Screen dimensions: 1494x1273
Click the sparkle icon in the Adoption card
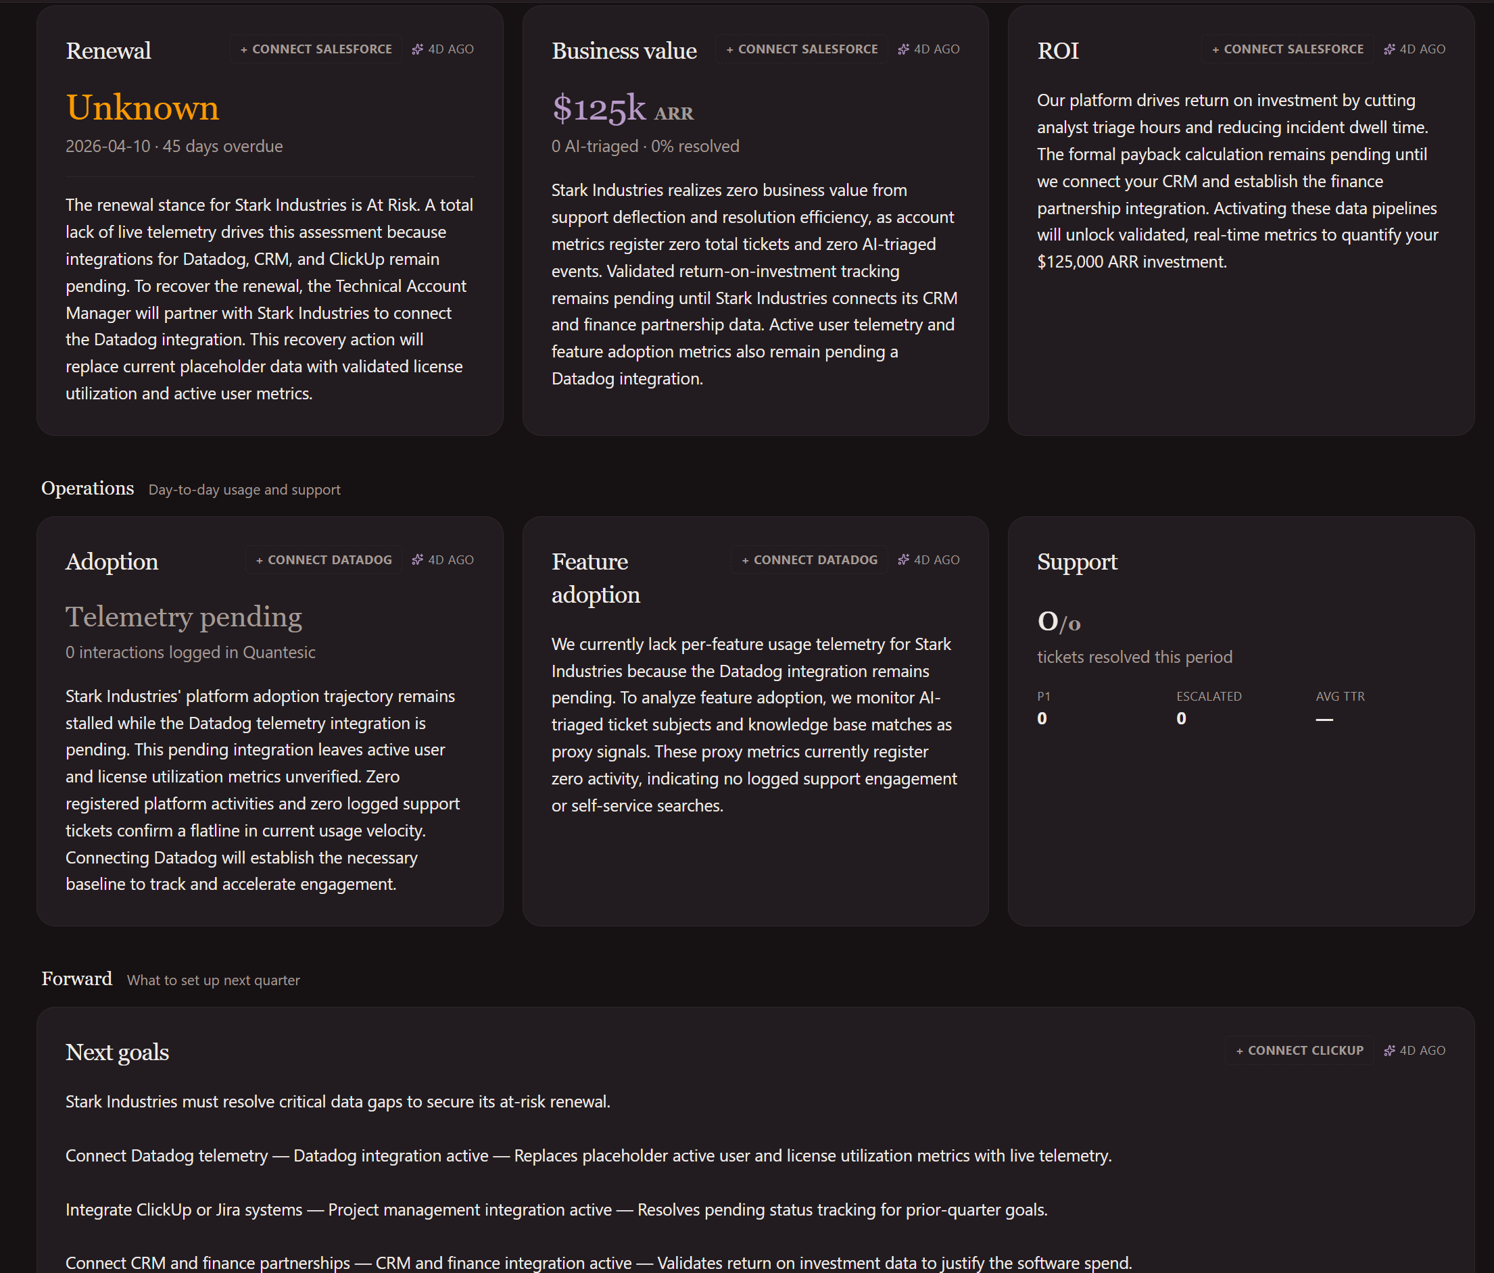(x=418, y=559)
